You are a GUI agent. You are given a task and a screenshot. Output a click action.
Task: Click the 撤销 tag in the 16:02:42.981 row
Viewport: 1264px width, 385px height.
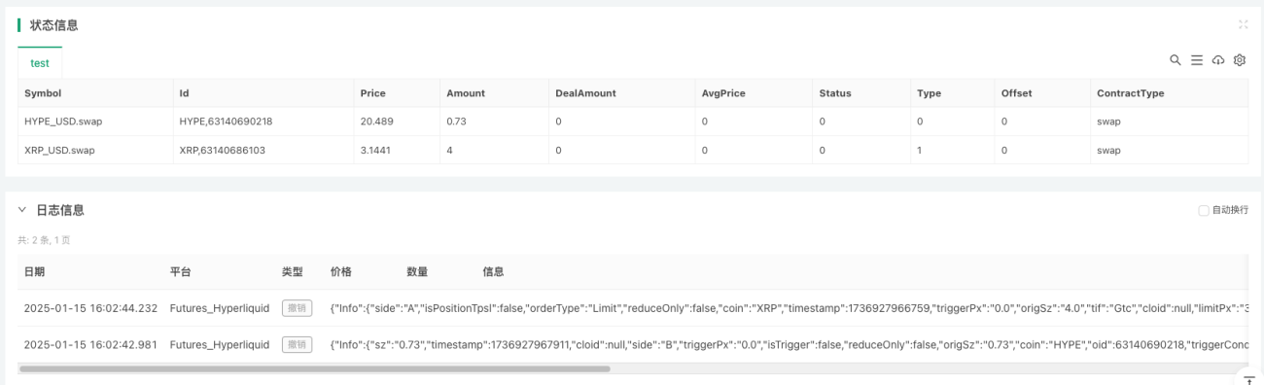coord(297,344)
